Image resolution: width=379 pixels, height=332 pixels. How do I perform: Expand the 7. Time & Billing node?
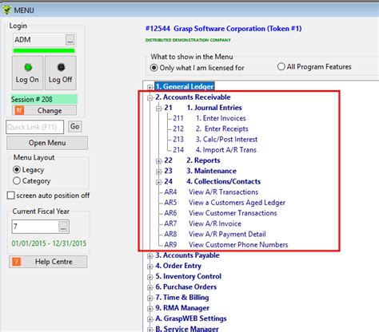(x=150, y=298)
